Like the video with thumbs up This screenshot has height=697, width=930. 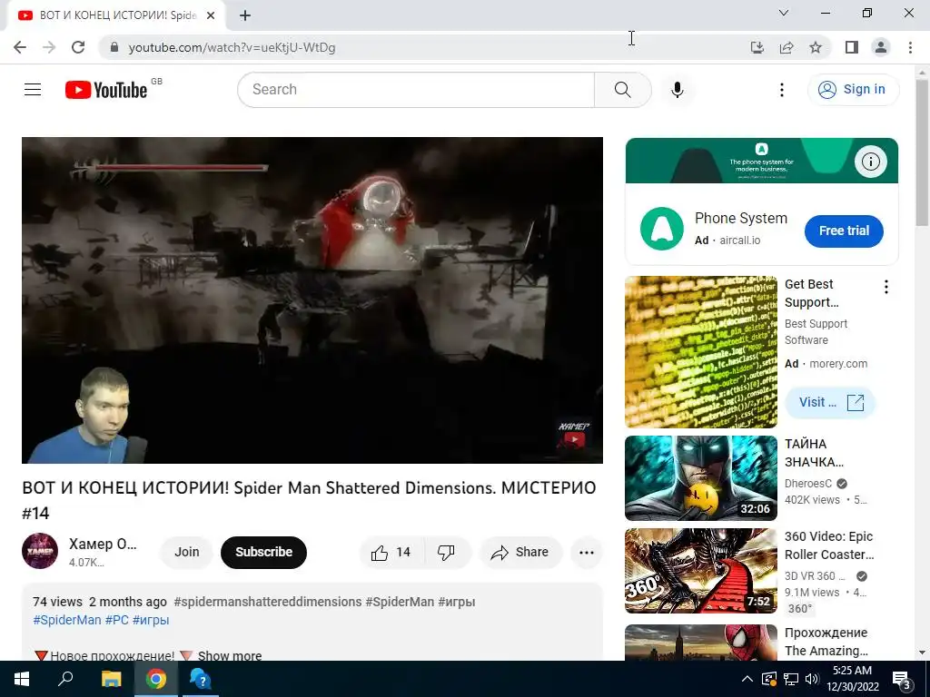392,553
